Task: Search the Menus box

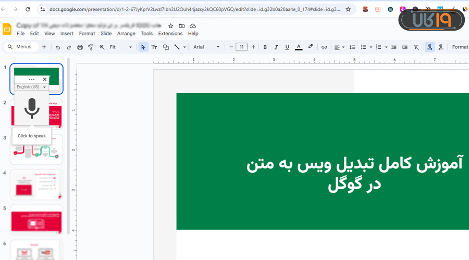Action: 21,47
